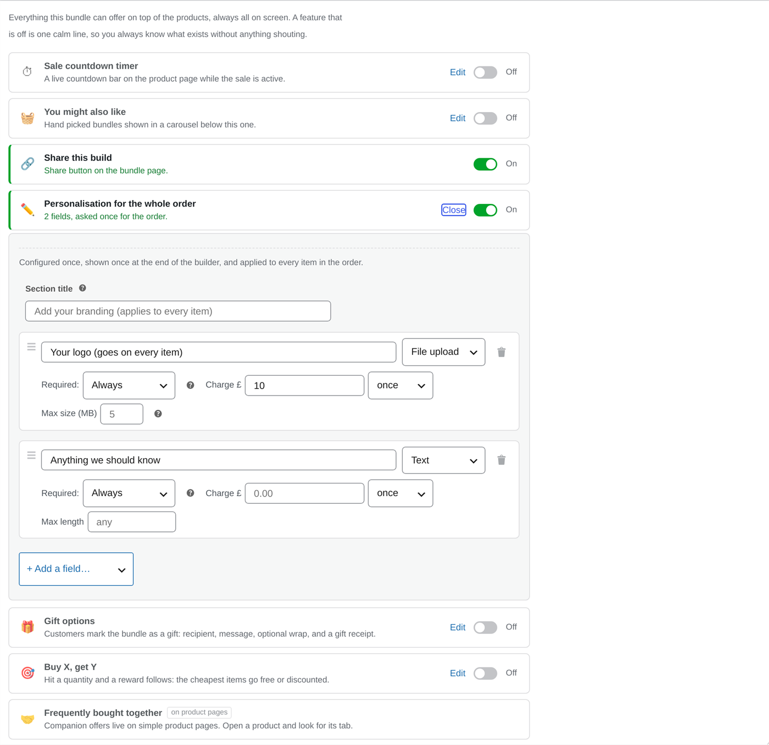Open help tooltip next to Section title
Image resolution: width=769 pixels, height=745 pixels.
82,288
